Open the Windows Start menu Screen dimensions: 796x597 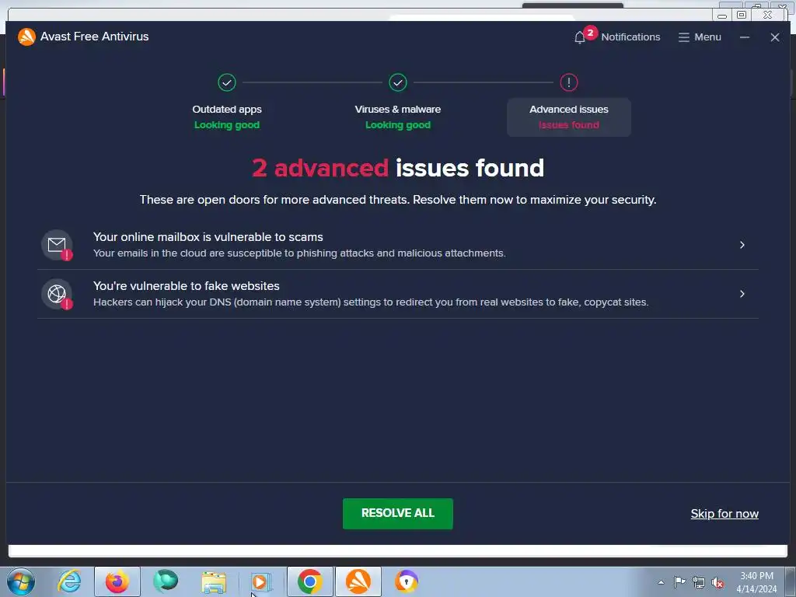pos(21,581)
